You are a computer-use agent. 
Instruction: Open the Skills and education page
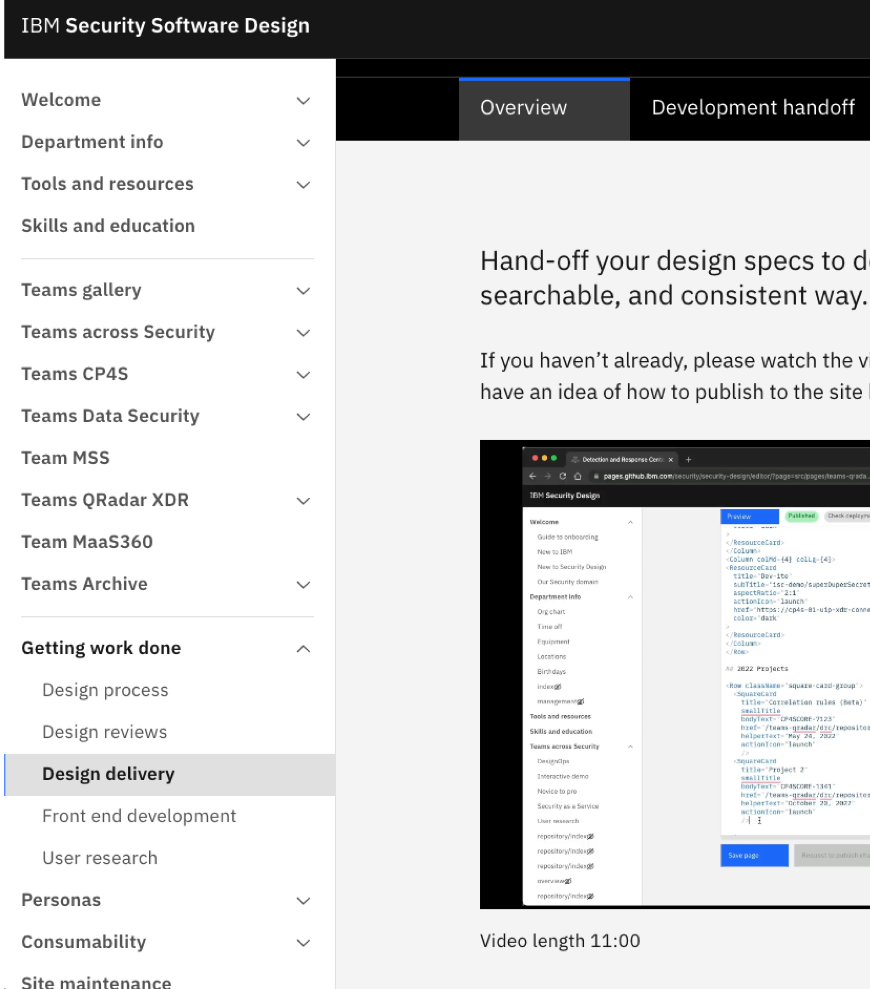click(108, 226)
